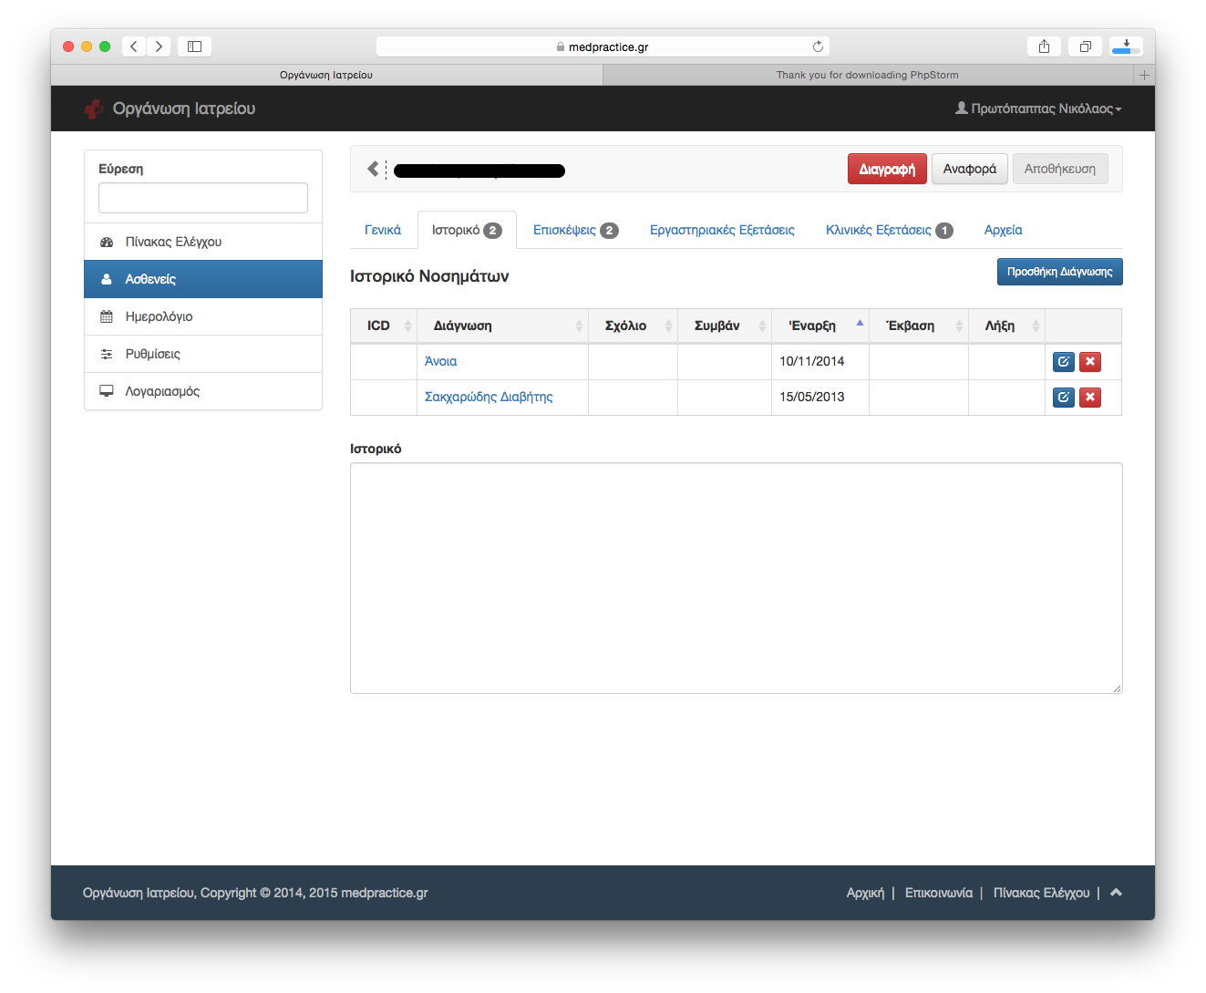Toggle Safari sidebar button
Screen dimensions: 1206x993
(x=194, y=47)
